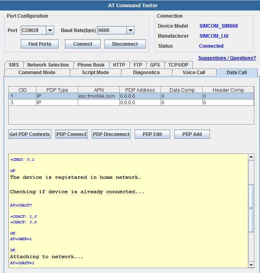Open the TCP/UDP tab

[178, 65]
